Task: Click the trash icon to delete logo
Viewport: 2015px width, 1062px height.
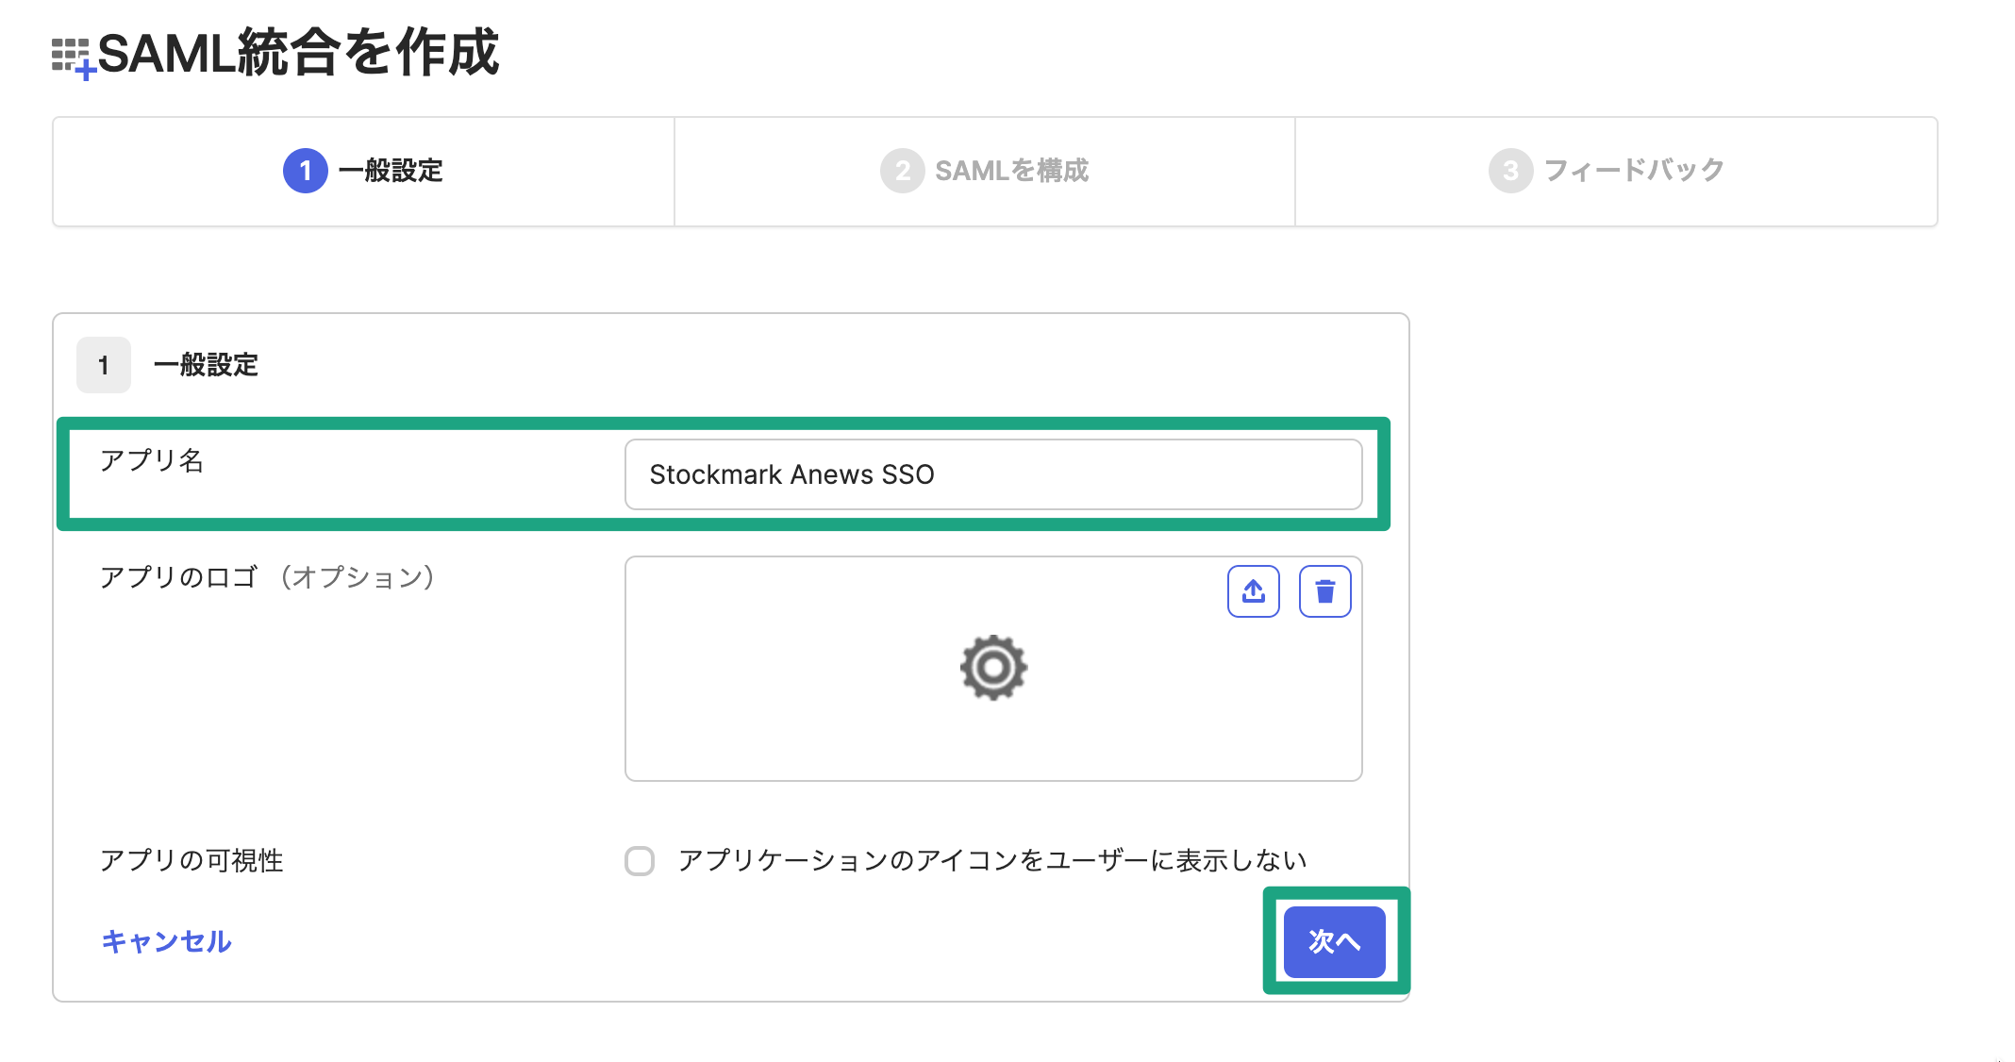Action: [x=1324, y=591]
